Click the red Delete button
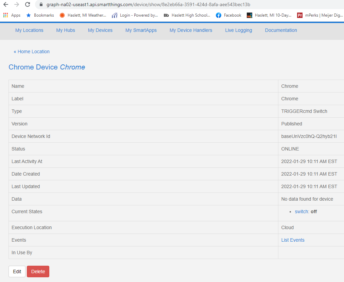Viewport: 344px width, 282px height. point(38,271)
